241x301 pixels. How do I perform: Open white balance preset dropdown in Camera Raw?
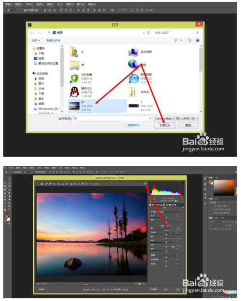[x=169, y=212]
